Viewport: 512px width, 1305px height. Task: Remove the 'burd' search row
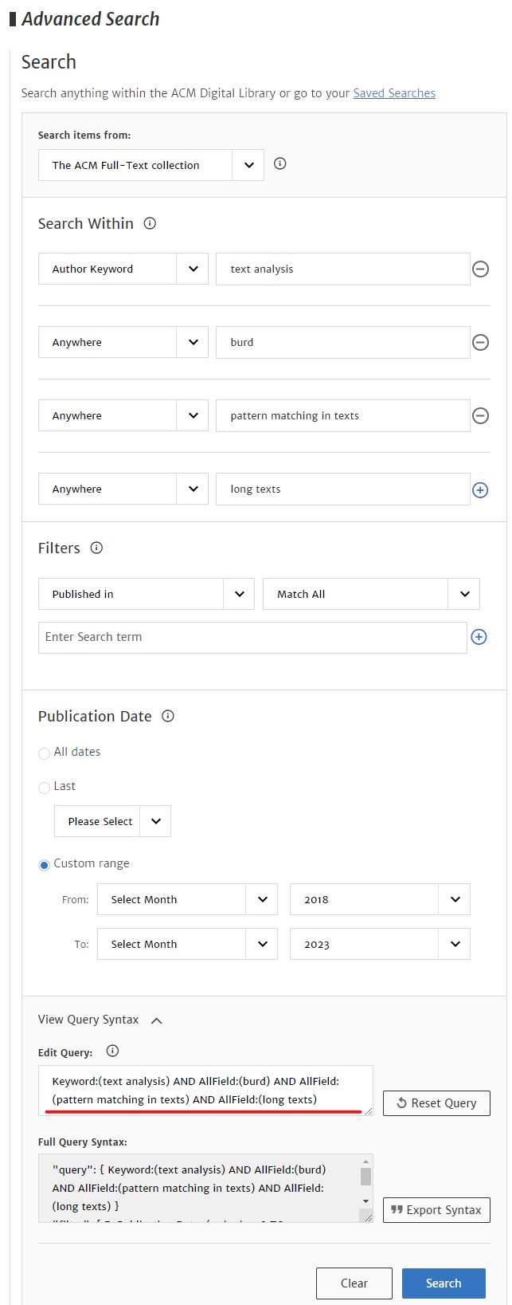[x=480, y=343]
